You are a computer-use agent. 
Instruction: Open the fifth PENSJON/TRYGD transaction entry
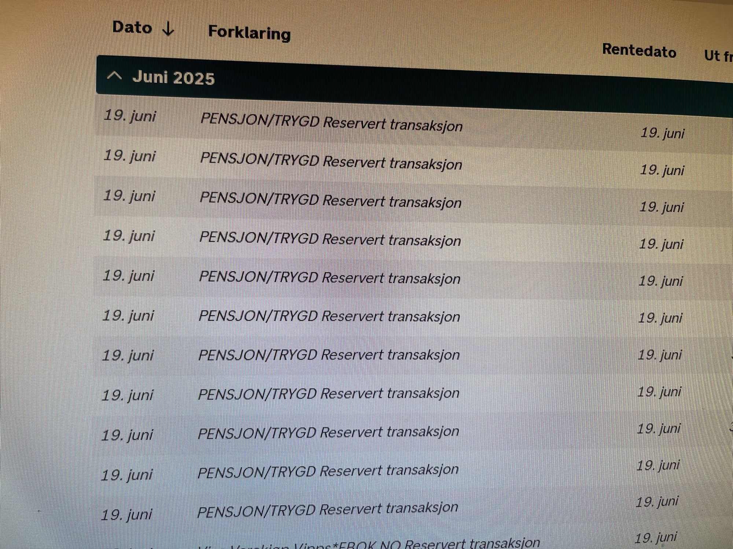(329, 278)
